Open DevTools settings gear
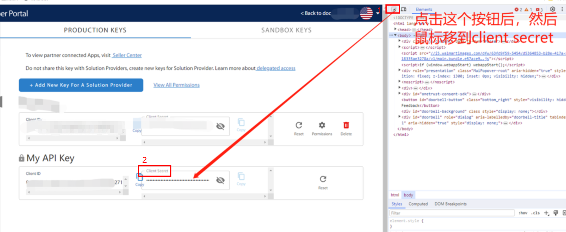Viewport: 566px width, 232px height. 552,9
